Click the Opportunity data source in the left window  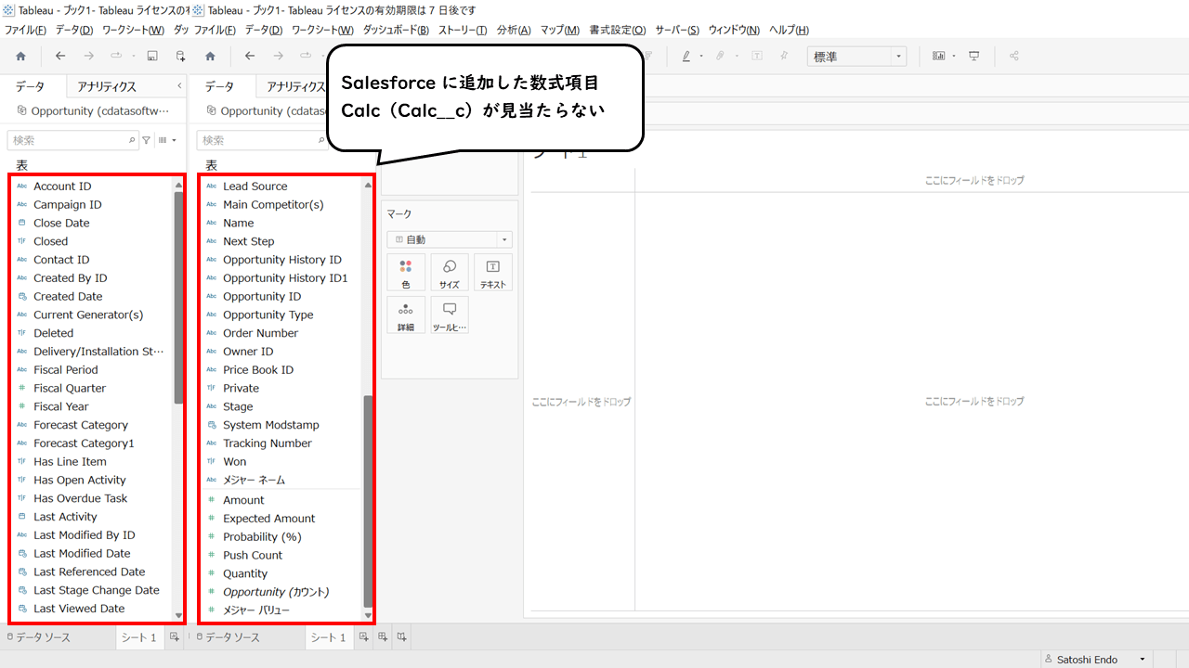pos(94,110)
